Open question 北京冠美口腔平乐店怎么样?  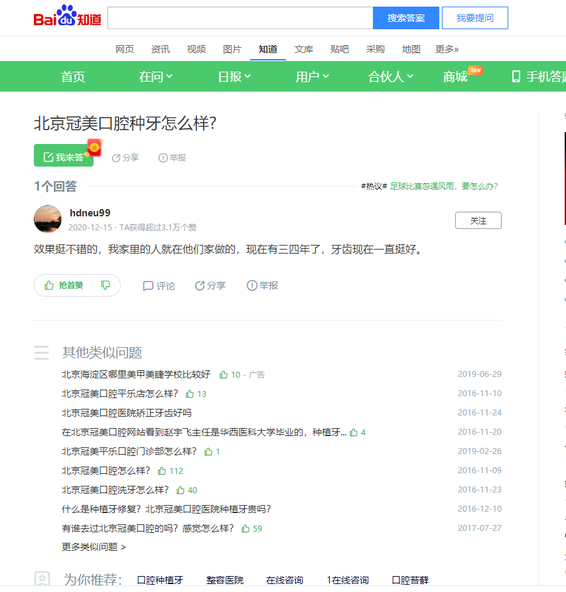click(119, 394)
